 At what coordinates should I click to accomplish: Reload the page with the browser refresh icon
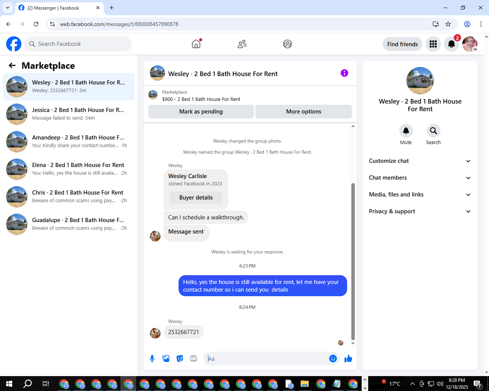(36, 24)
